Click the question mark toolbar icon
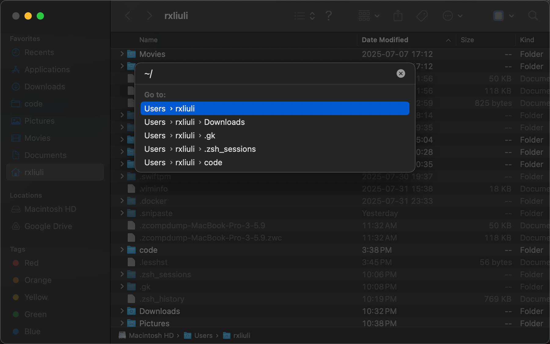550x344 pixels. click(328, 16)
